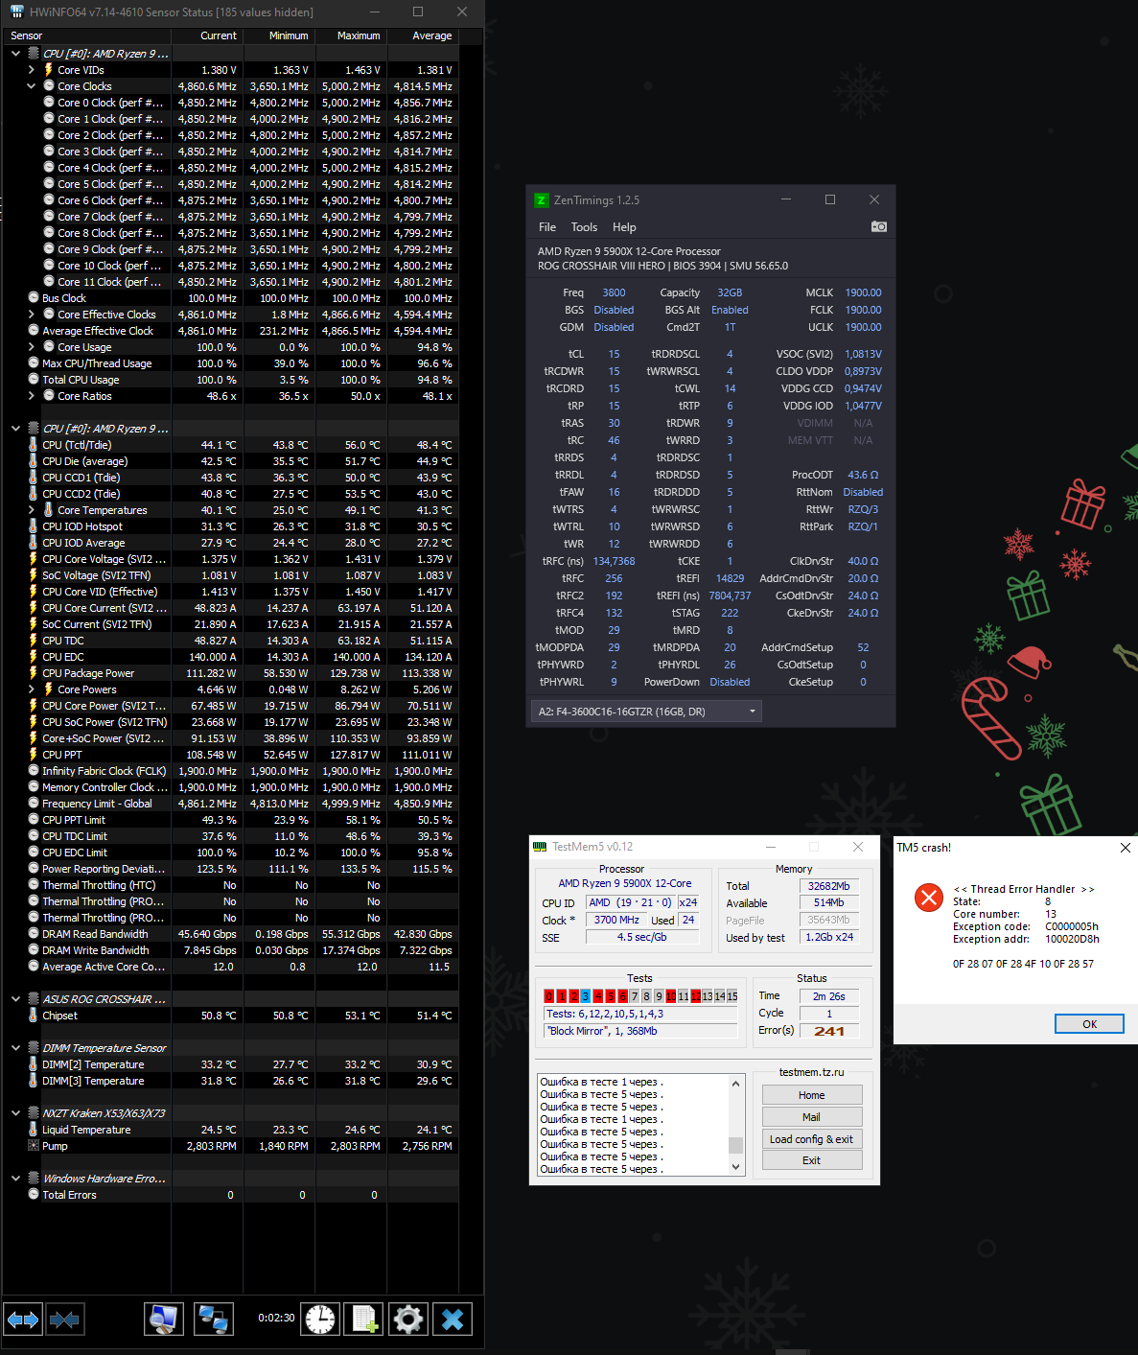Click the clock icon beside Bus Clock
This screenshot has width=1138, height=1355.
[33, 298]
